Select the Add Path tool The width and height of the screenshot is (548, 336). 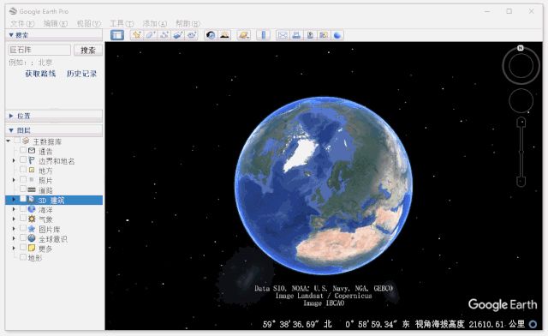164,35
